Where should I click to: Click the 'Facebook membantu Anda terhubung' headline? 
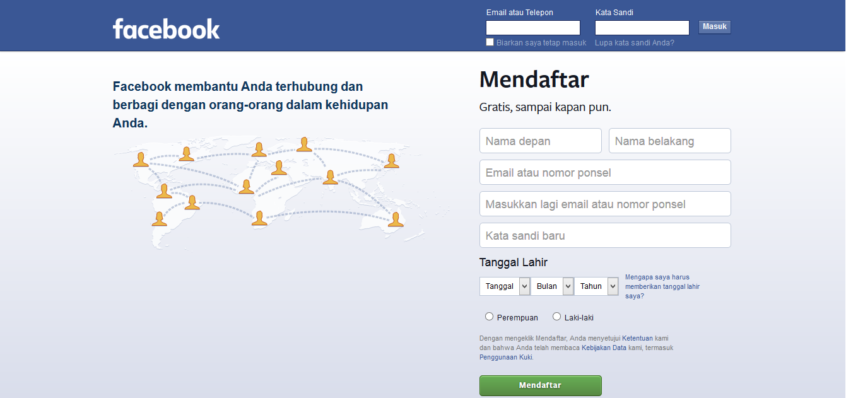(x=250, y=105)
